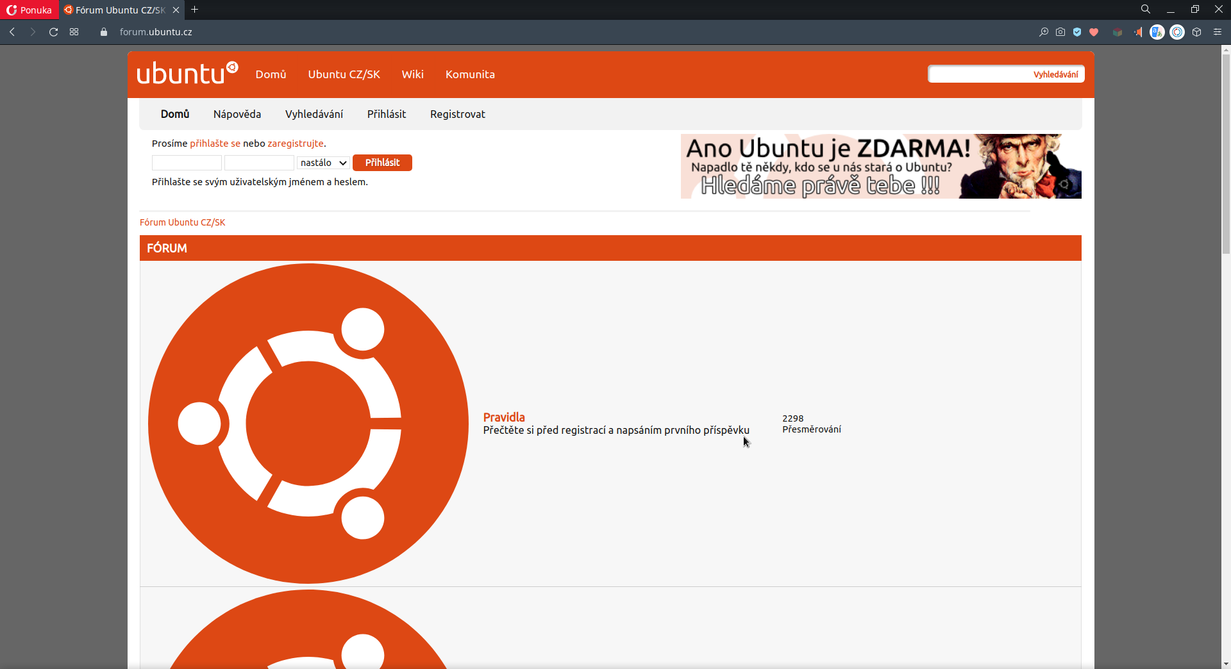Open the translate extension icon
The image size is (1231, 669).
[x=1157, y=32]
